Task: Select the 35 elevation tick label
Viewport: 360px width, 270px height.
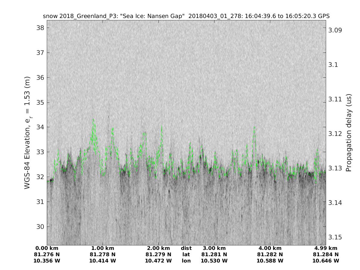Action: (40, 102)
